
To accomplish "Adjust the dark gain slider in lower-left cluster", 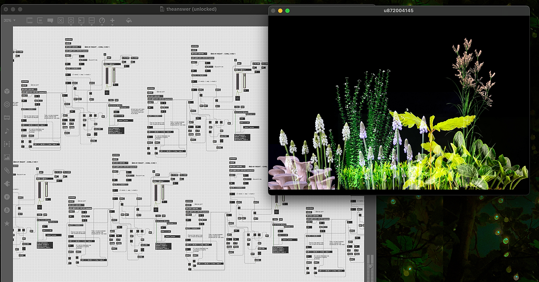I will coord(39,190).
